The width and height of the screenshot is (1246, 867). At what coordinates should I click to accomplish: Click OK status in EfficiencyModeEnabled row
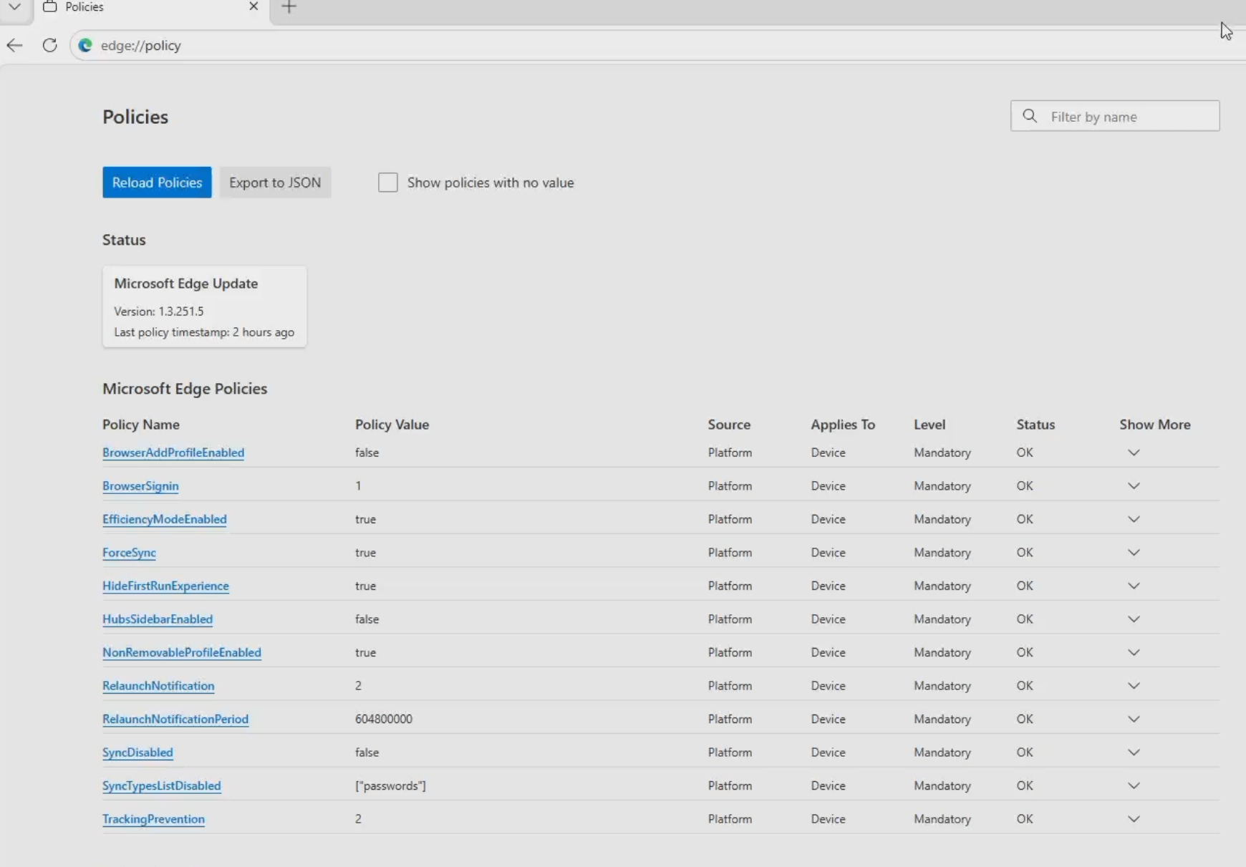click(1025, 519)
